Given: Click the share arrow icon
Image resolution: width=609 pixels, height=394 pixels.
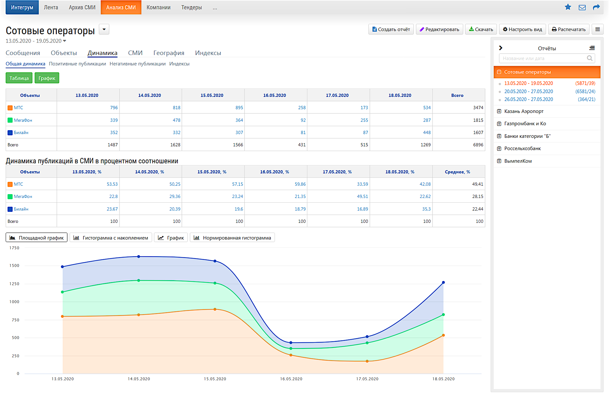Looking at the screenshot, I should coord(596,7).
